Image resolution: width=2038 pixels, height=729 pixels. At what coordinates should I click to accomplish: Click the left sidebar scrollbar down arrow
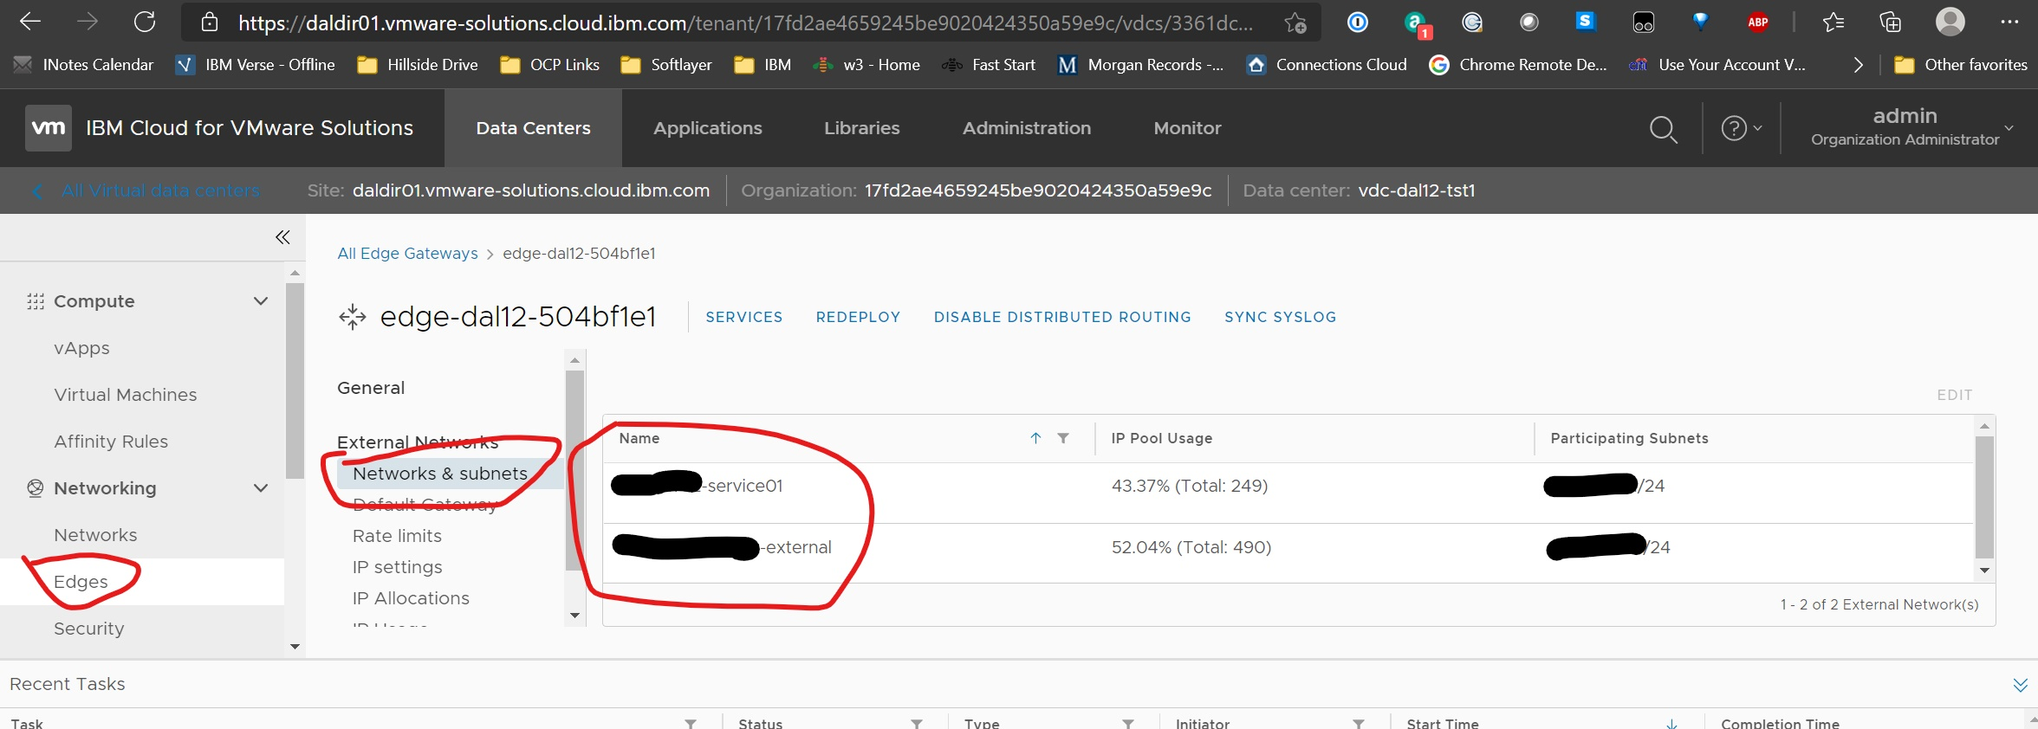295,647
